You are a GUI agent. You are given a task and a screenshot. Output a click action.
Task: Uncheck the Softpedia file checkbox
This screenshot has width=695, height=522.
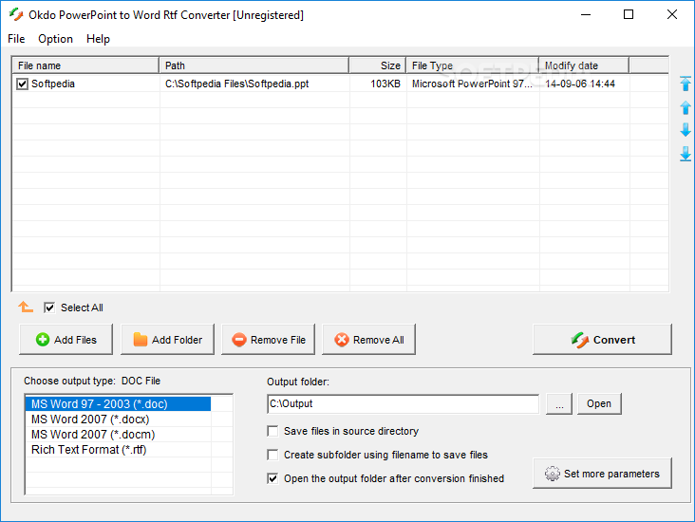click(22, 84)
